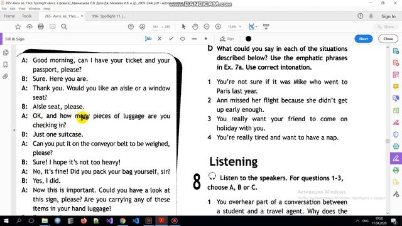Viewport: 402px width, 226px height.
Task: Open the More Tools wrench icon
Action: pyautogui.click(x=396, y=194)
